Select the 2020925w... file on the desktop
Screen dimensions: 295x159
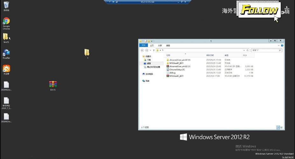coord(6,118)
